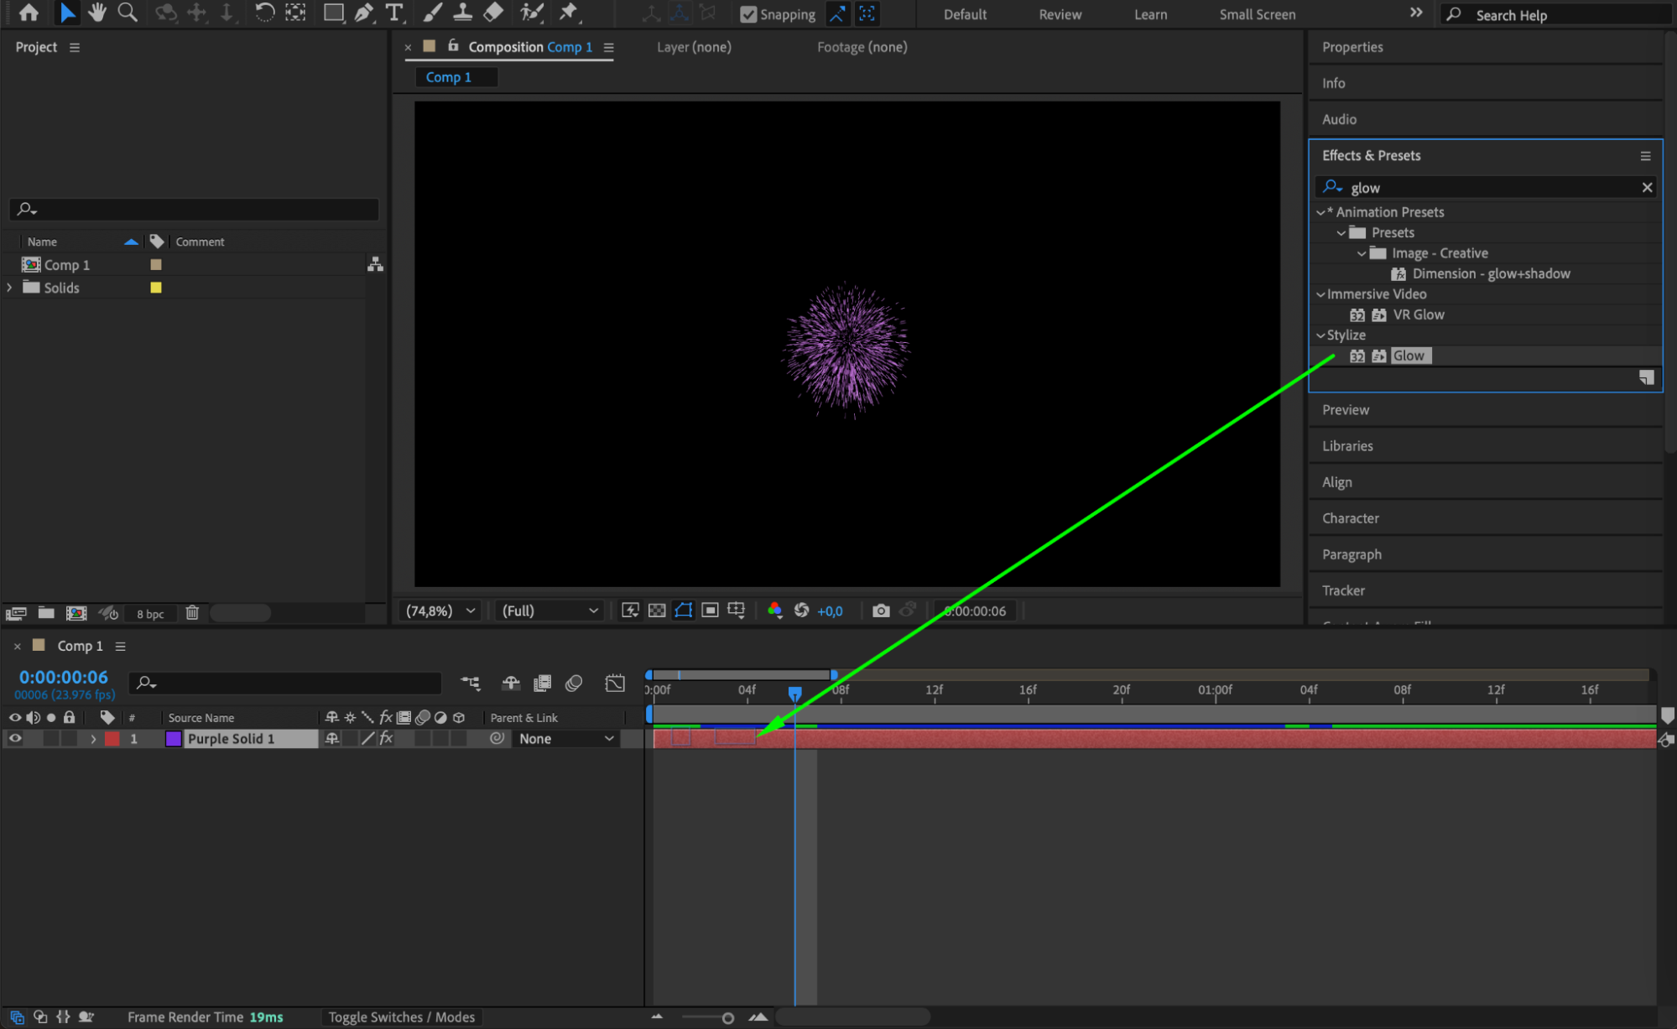This screenshot has height=1029, width=1677.
Task: Pick the Puppet Pin tool
Action: 569,13
